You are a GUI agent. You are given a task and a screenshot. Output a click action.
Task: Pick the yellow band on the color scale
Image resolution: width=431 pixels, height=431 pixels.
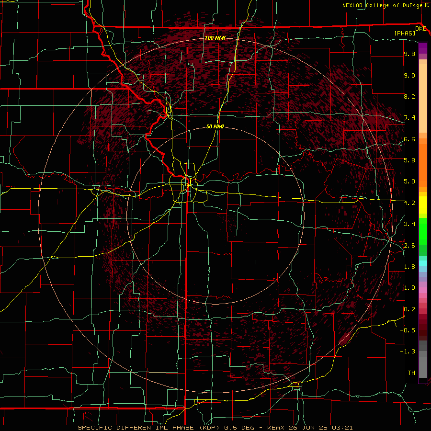[423, 205]
